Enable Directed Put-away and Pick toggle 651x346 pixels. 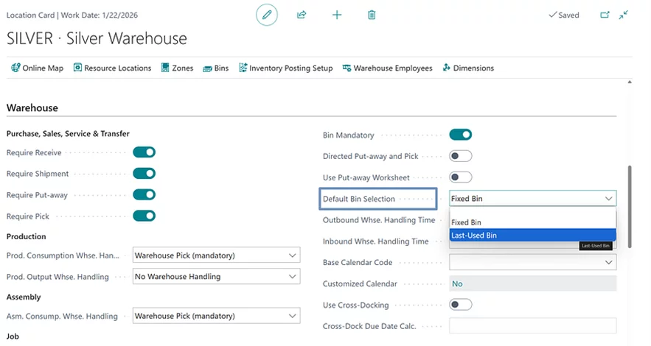(x=461, y=156)
